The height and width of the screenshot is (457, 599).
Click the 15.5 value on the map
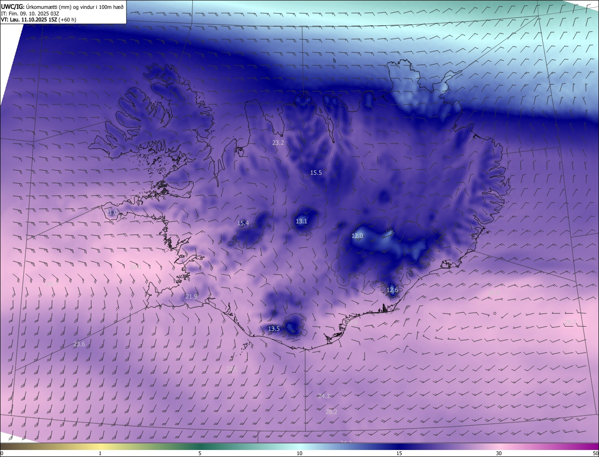click(316, 172)
